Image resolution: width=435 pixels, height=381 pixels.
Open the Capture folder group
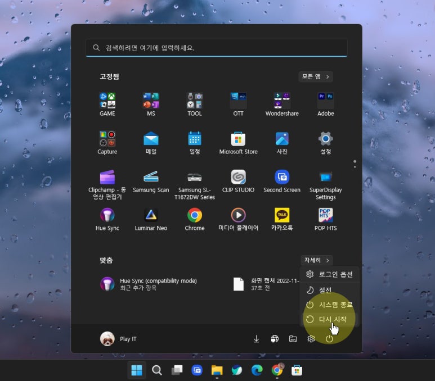pos(107,143)
